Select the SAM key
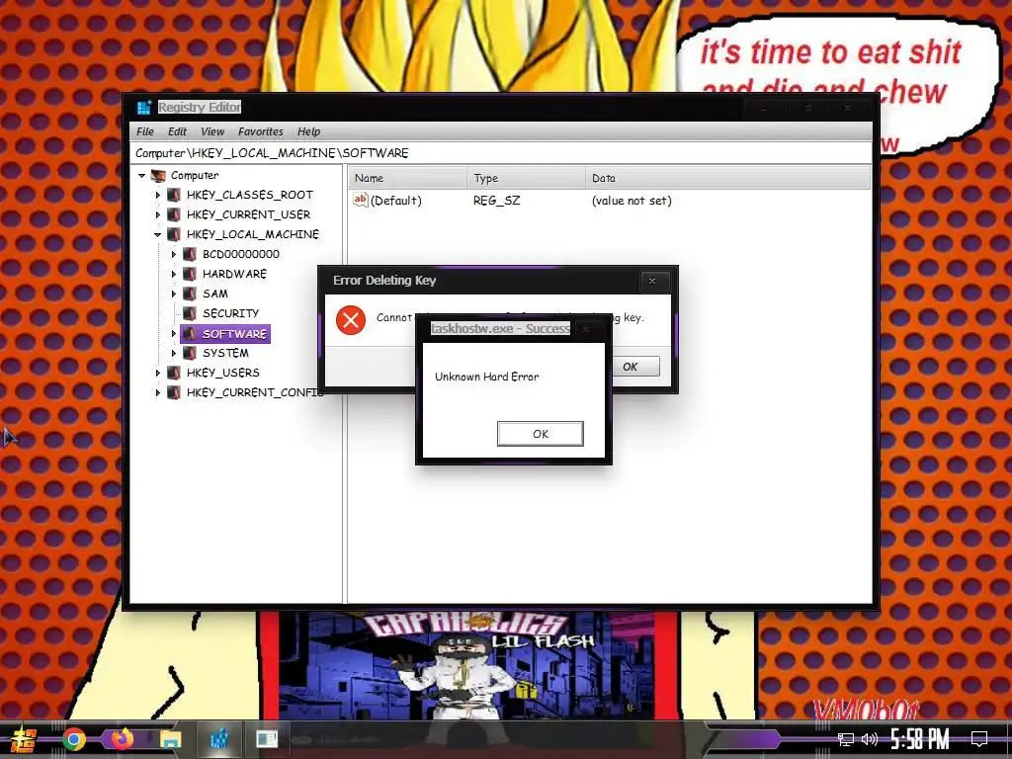 click(214, 294)
